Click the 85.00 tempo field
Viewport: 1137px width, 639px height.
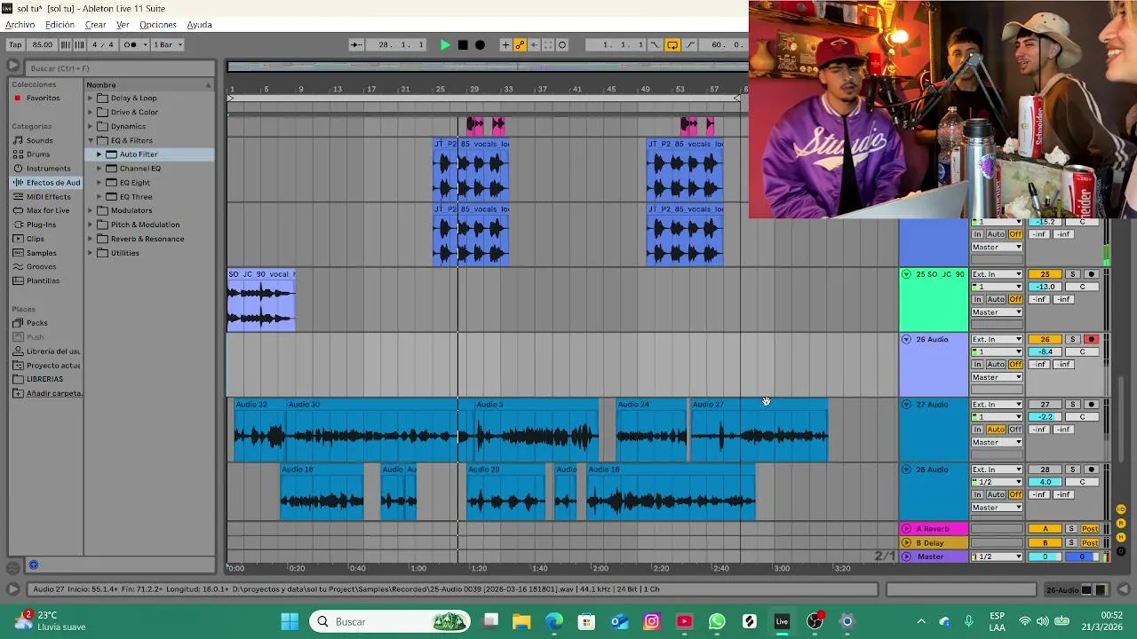(x=42, y=44)
